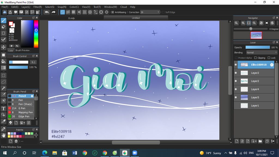Select the Edge Pen brush

click(x=21, y=116)
